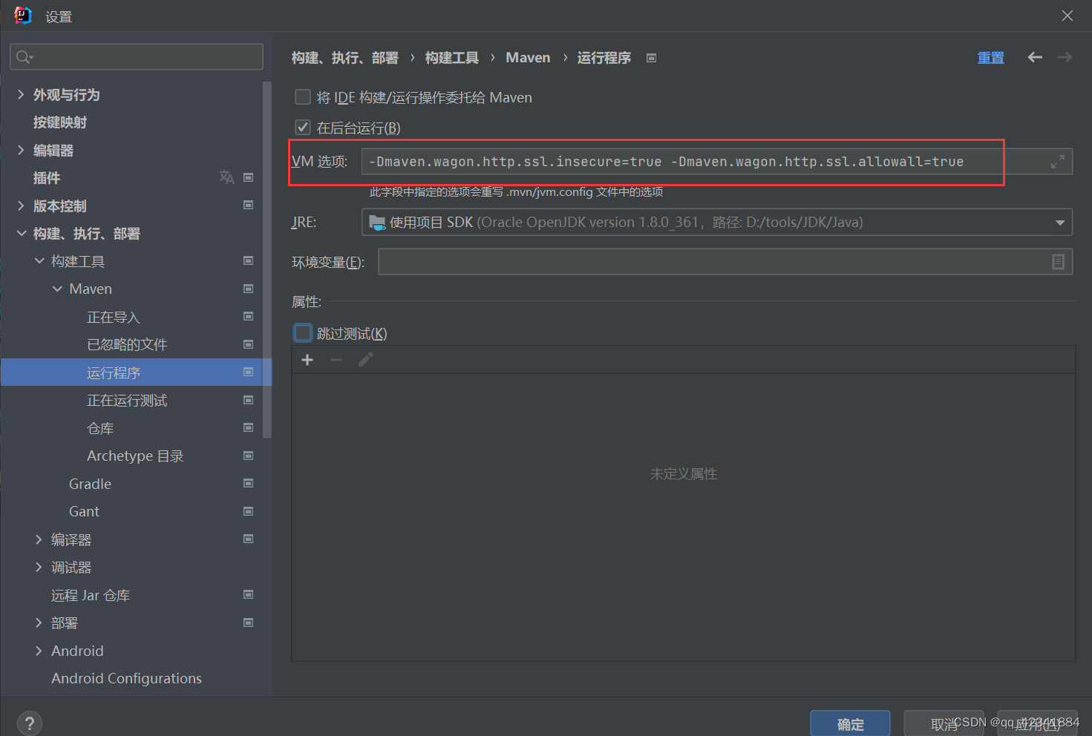Click project-level icon beside Gant
The height and width of the screenshot is (736, 1092).
pyautogui.click(x=249, y=511)
